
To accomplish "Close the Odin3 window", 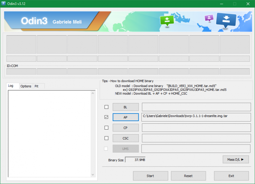I will [248, 4].
